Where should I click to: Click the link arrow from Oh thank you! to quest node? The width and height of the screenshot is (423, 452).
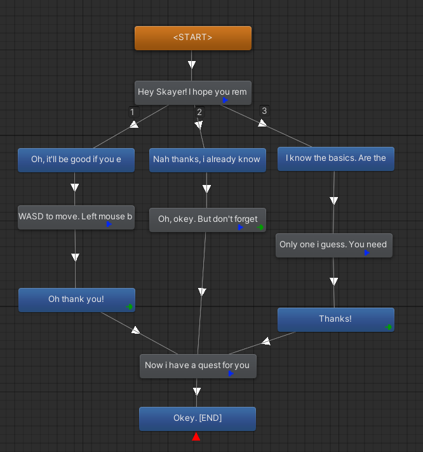(136, 330)
